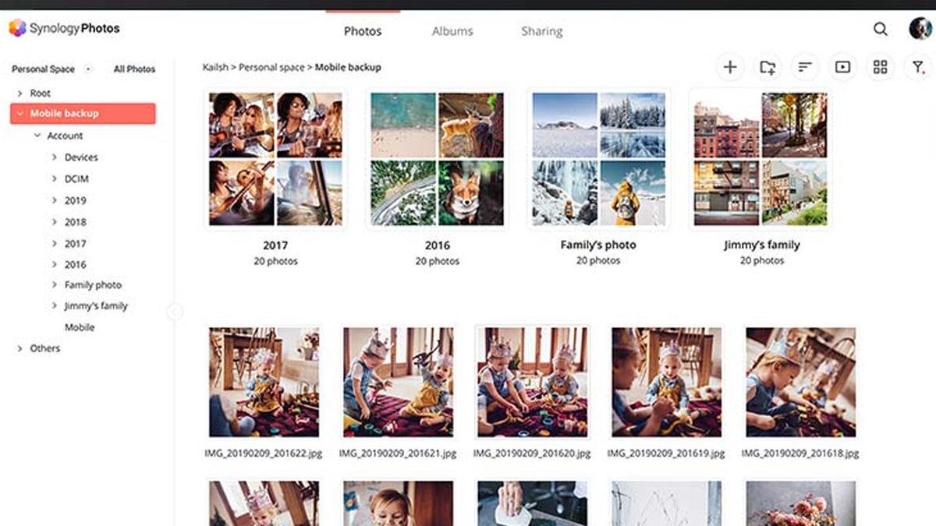936x526 pixels.
Task: Click the Synology Photos logo
Action: tap(64, 29)
